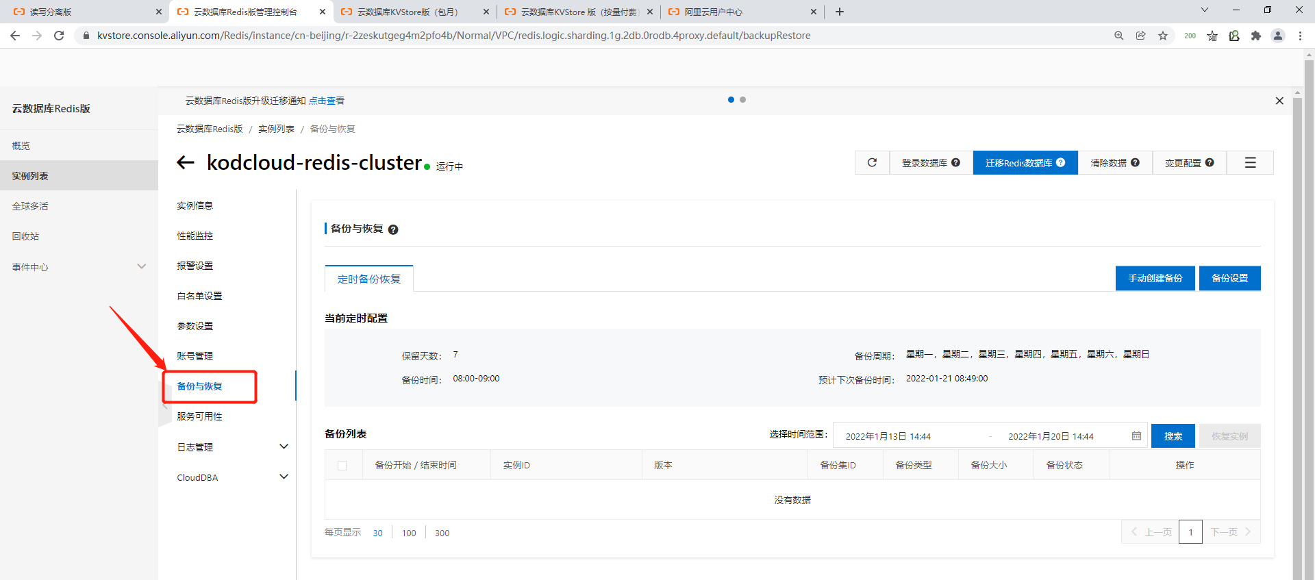The height and width of the screenshot is (580, 1315).
Task: Select the first blue carousel dot in banner
Action: 731,100
